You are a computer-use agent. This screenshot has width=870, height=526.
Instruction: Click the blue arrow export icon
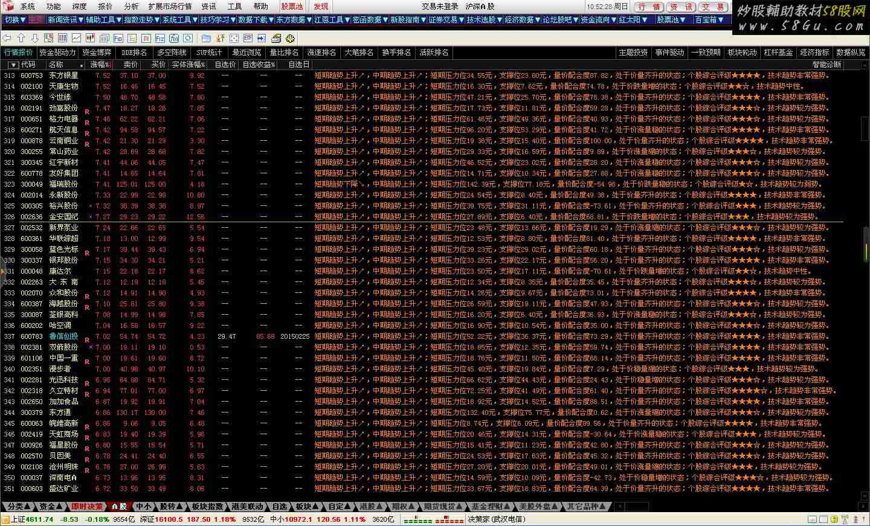click(x=262, y=38)
